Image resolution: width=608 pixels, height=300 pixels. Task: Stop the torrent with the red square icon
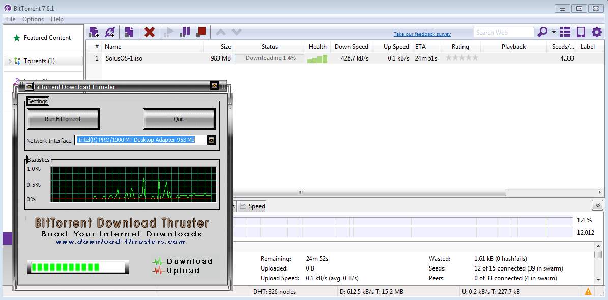pyautogui.click(x=201, y=32)
